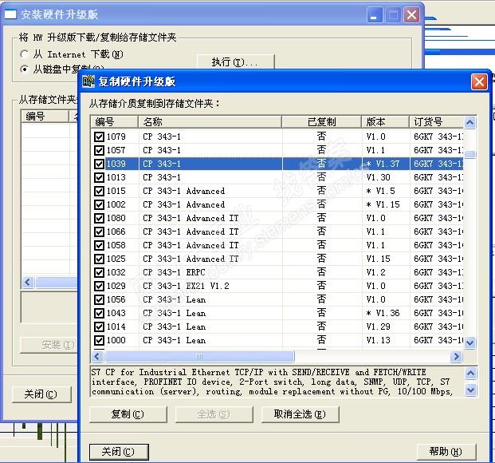Sort by the 编号 column header

[115, 122]
